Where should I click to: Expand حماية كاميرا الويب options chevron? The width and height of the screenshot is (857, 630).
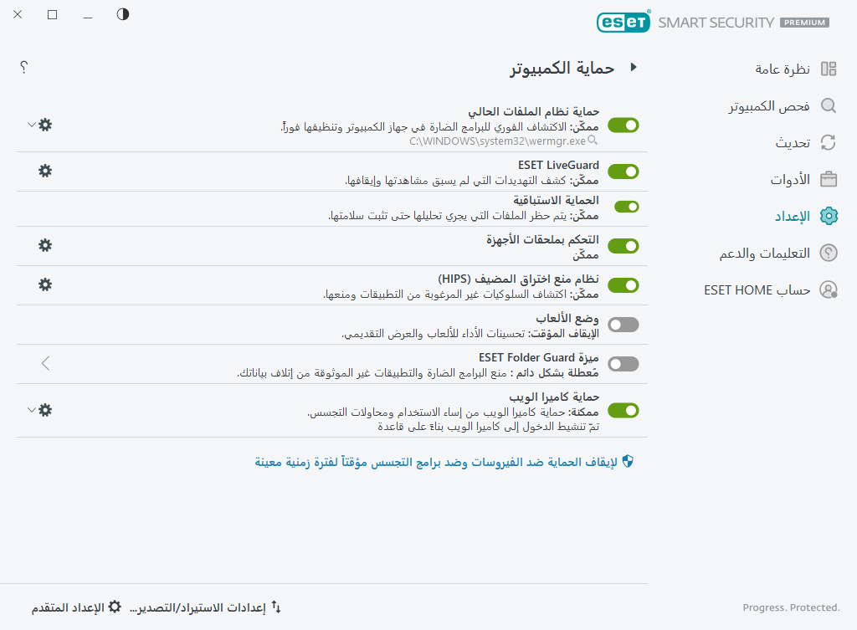31,410
